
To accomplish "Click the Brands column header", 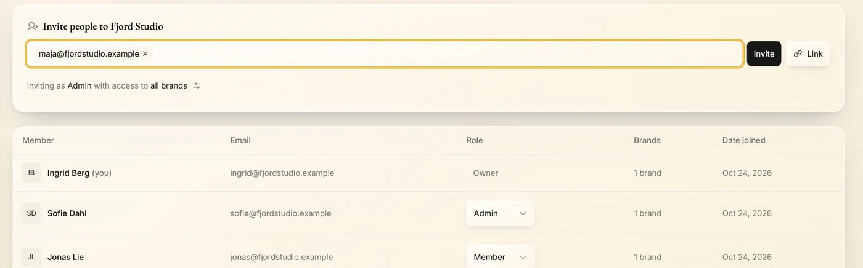I will coord(647,140).
